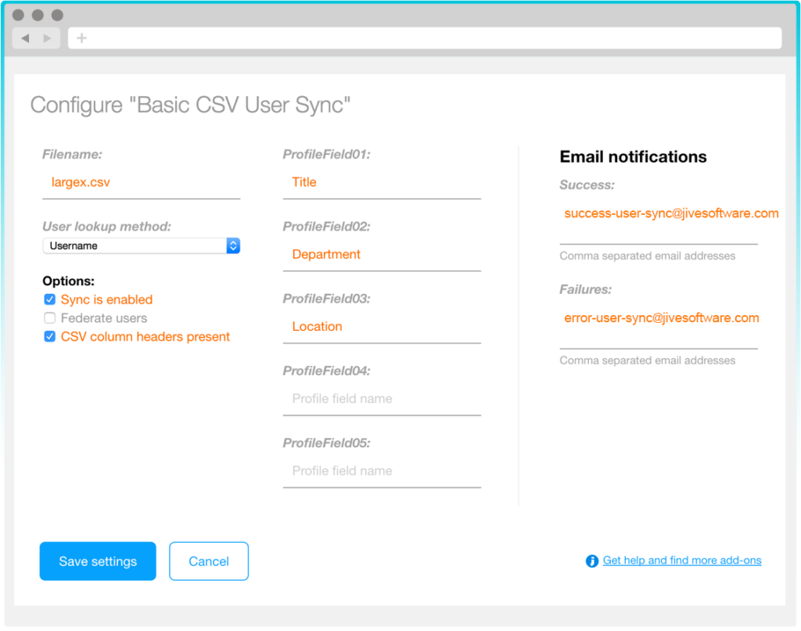Image resolution: width=801 pixels, height=631 pixels.
Task: Edit the Filename field containing largex.csv
Action: click(141, 183)
